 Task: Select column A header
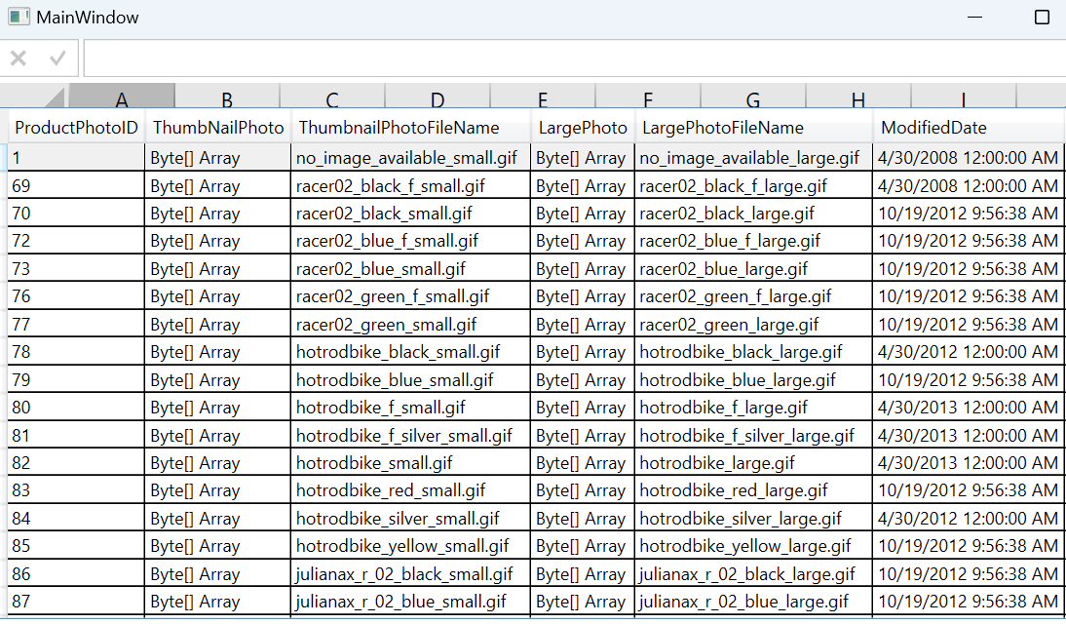coord(122,98)
